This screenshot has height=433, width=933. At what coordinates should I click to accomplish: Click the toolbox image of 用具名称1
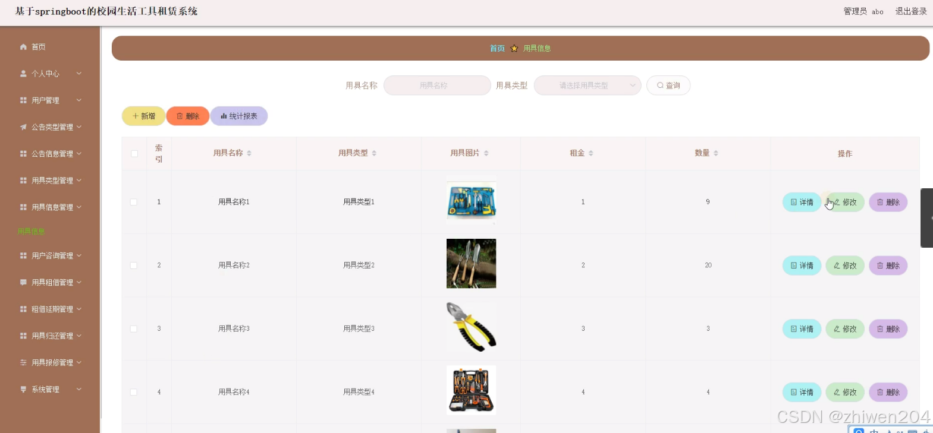(x=471, y=202)
